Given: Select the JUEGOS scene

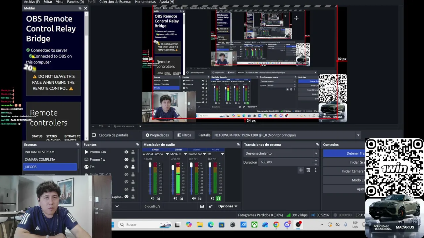Looking at the screenshot, I should pyautogui.click(x=50, y=167).
